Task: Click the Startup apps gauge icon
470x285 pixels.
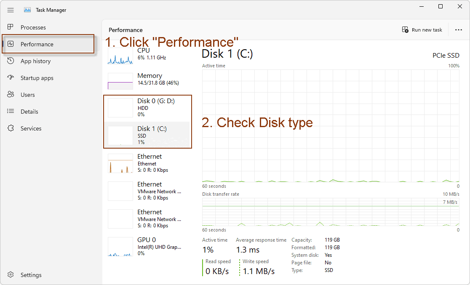Action: 11,78
